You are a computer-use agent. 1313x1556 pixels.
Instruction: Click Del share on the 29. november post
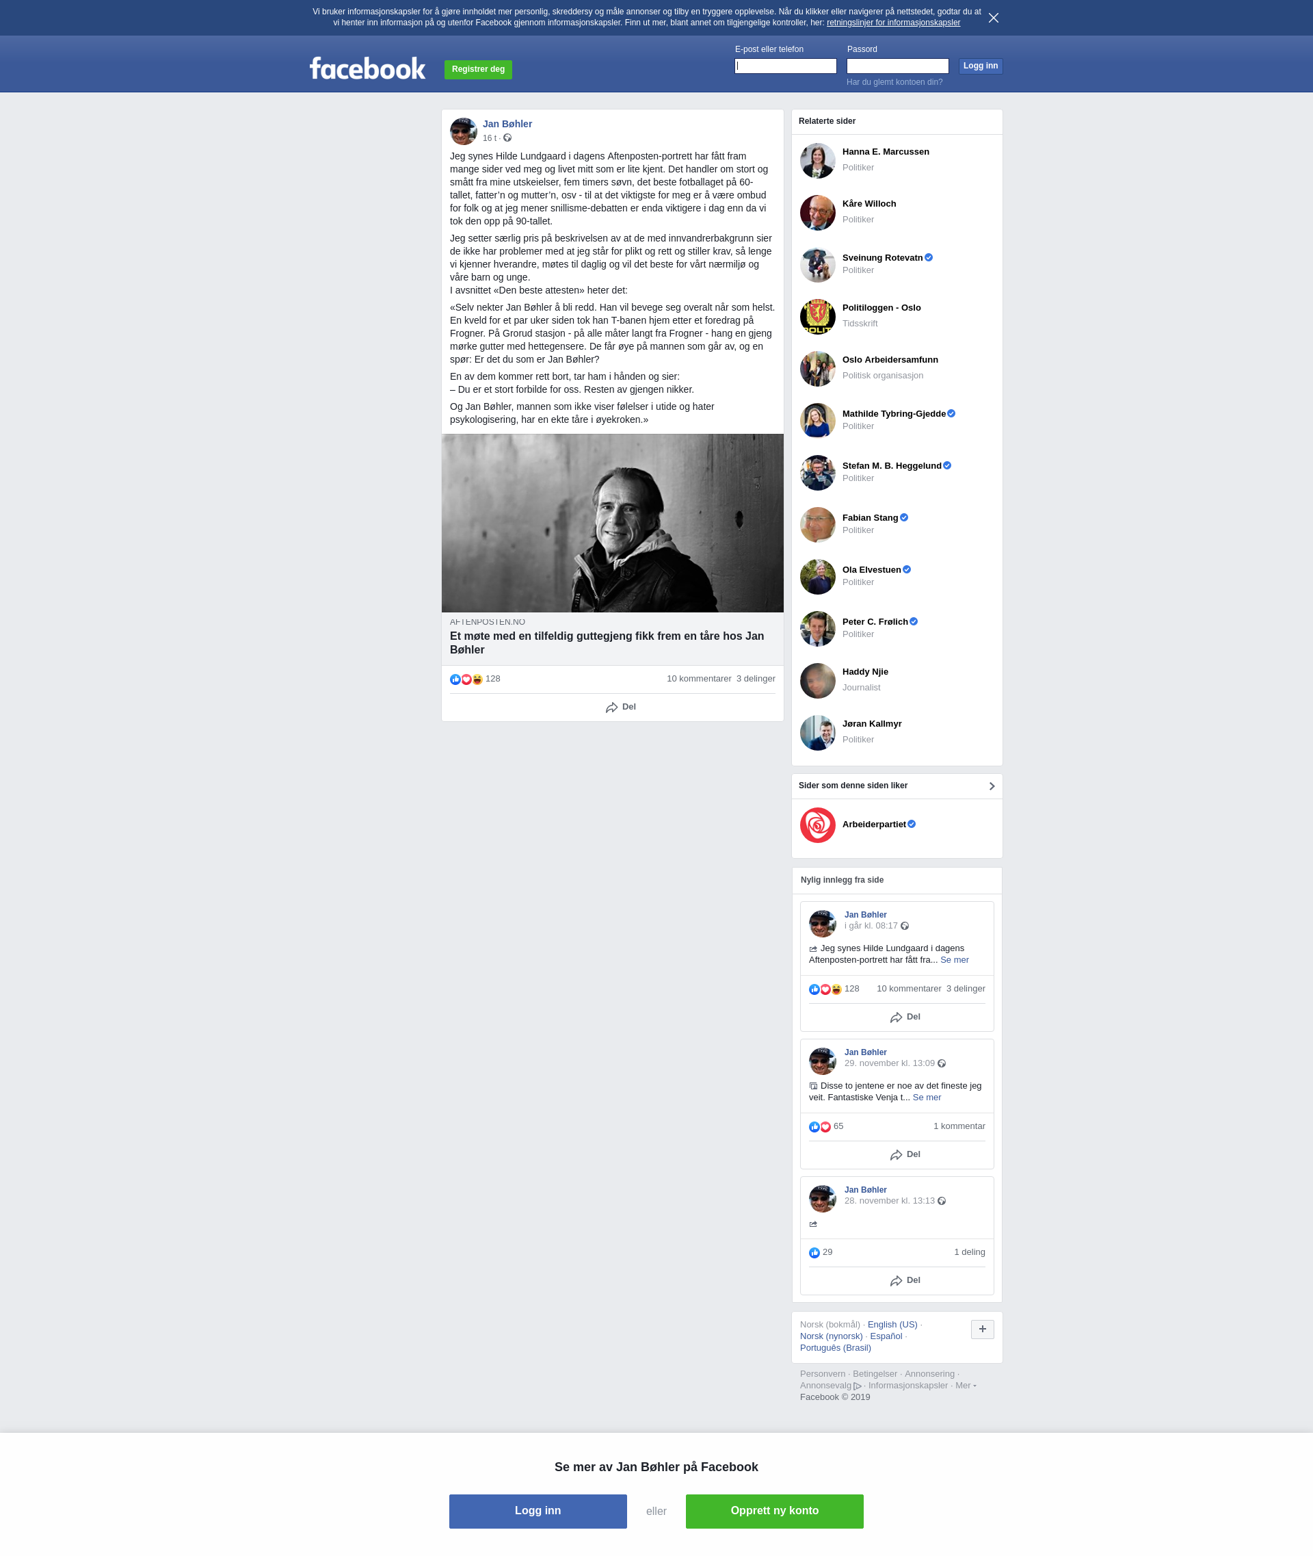[904, 1154]
